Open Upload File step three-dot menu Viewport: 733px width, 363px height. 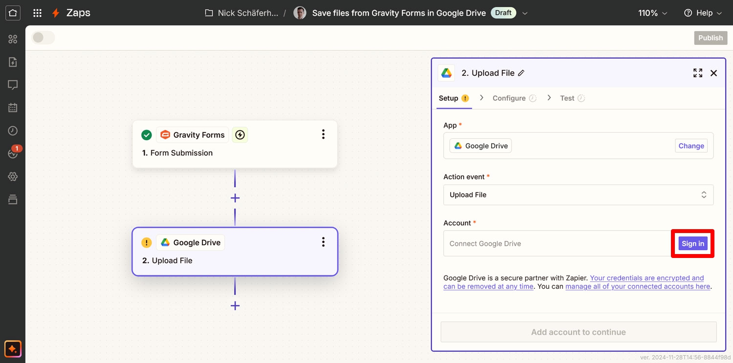tap(323, 242)
